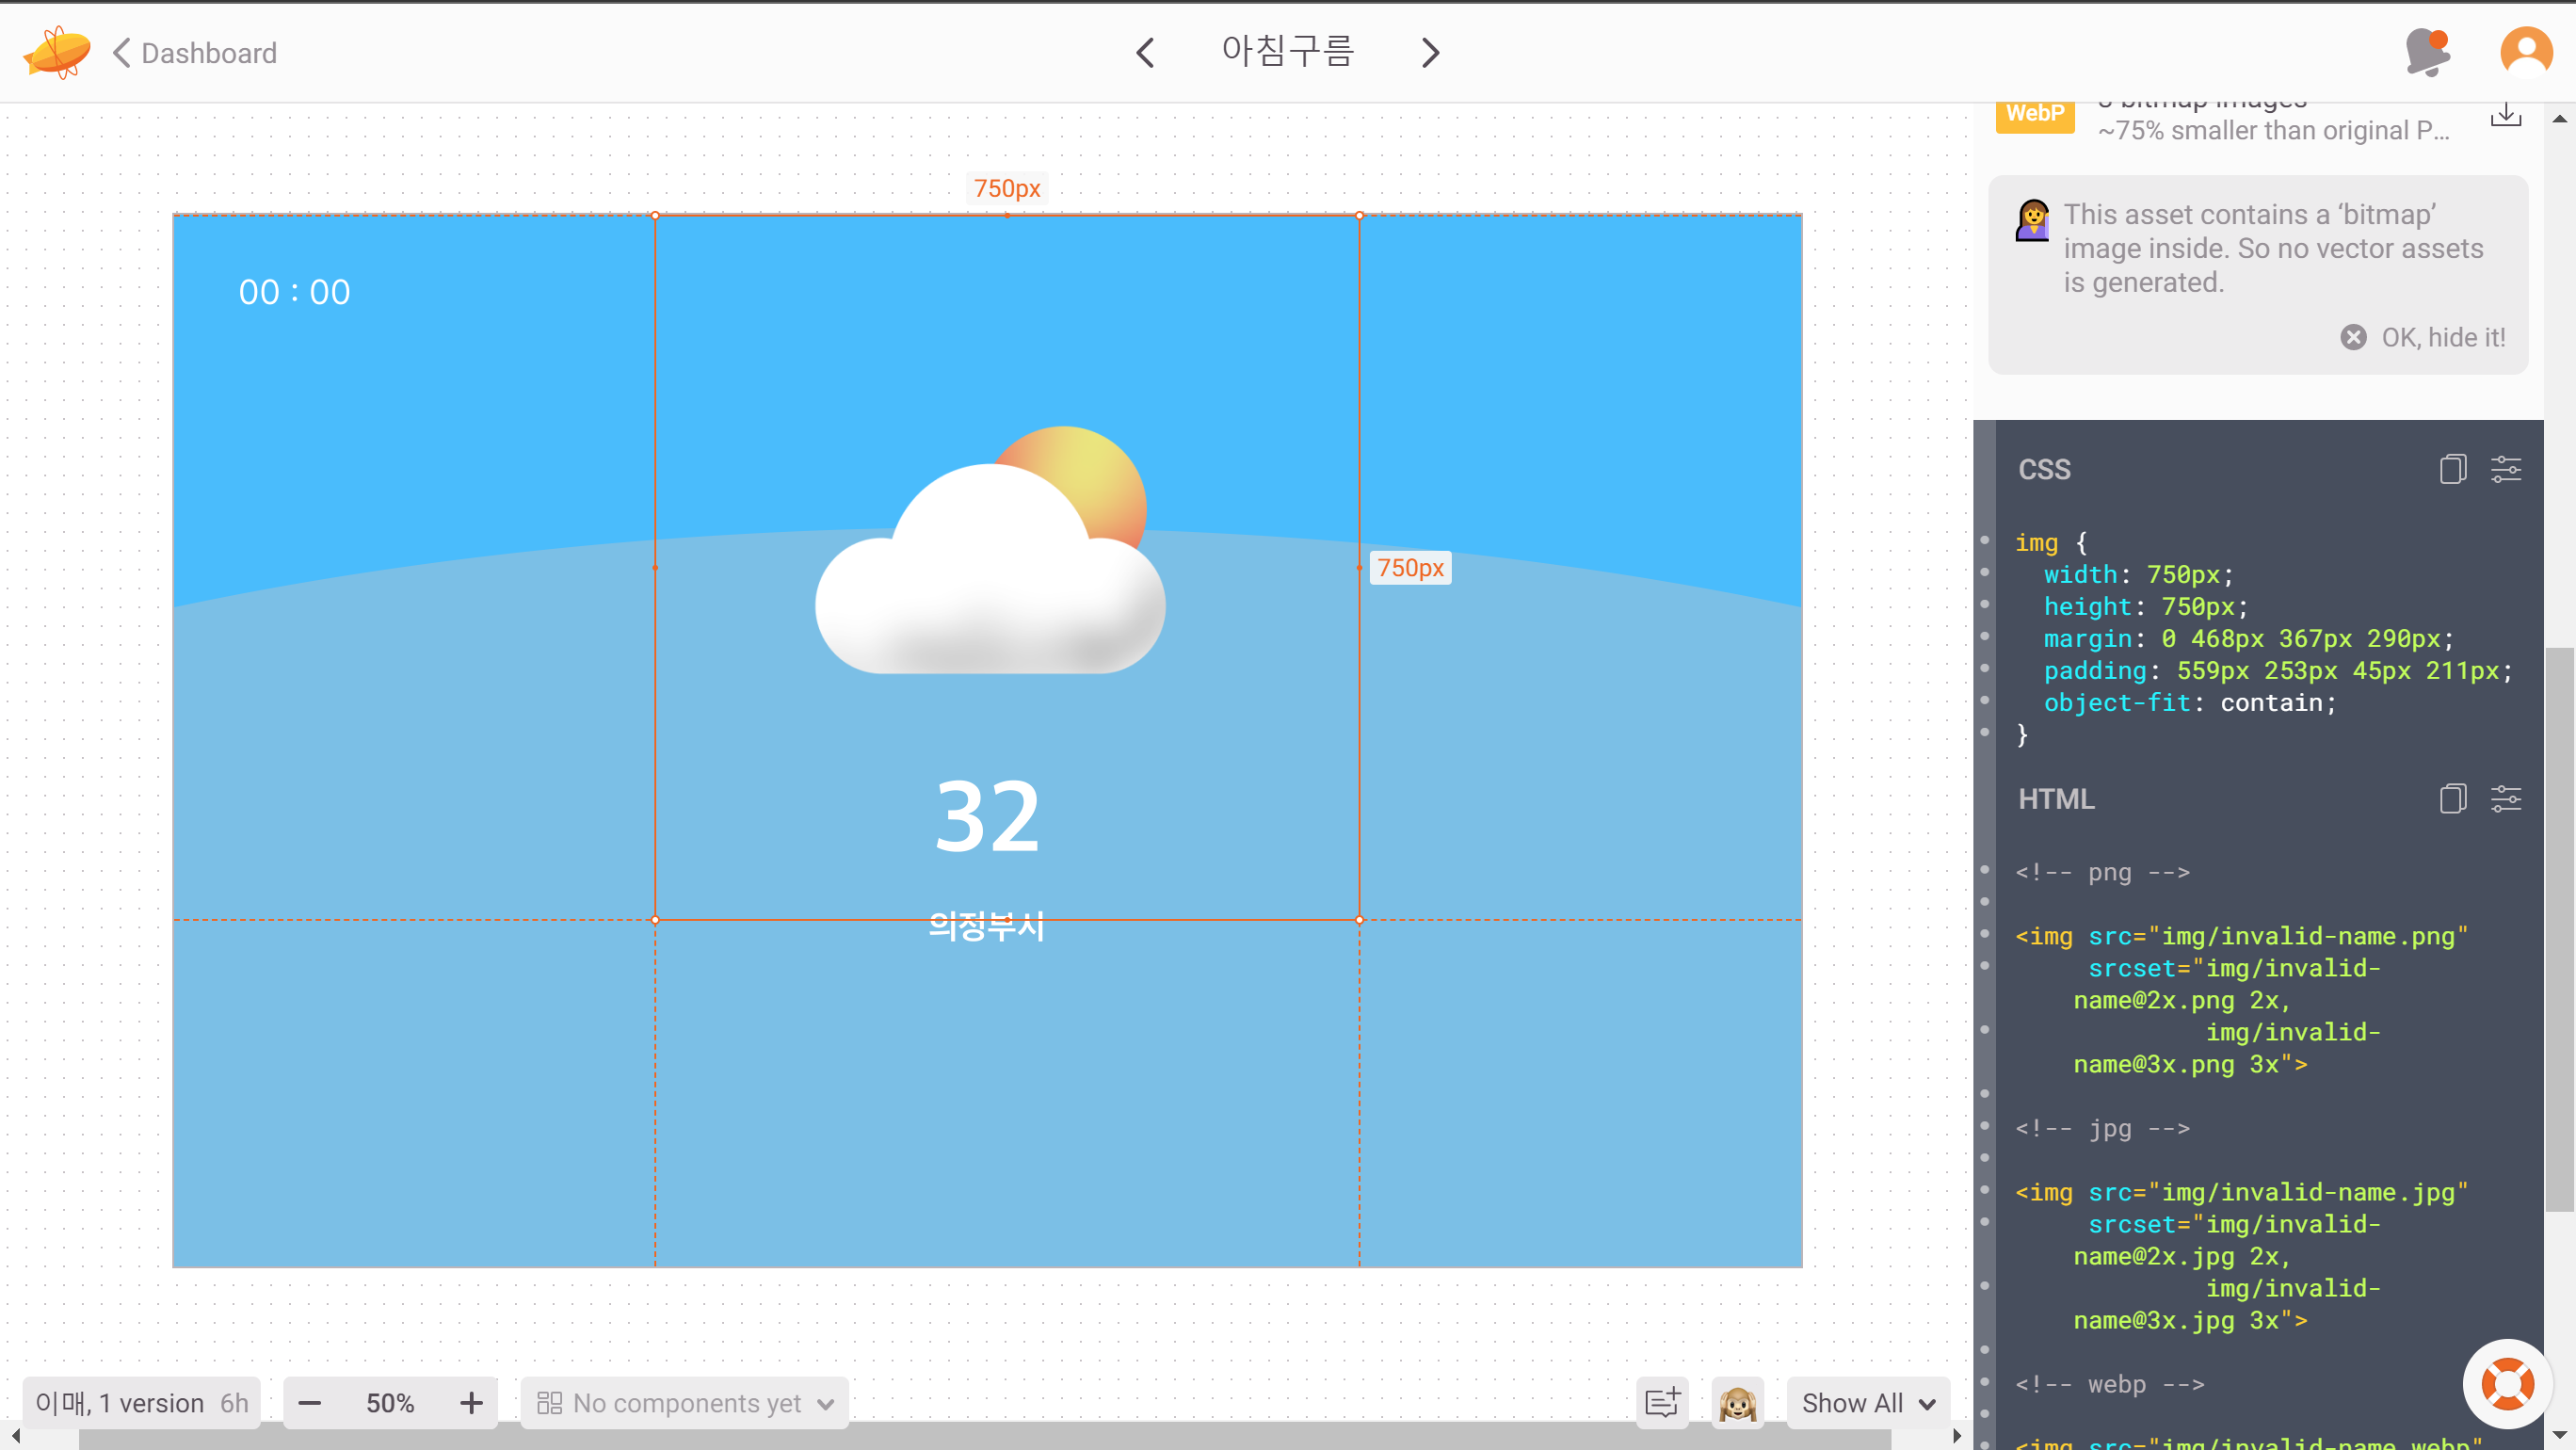Open version info 1 version 6h
The height and width of the screenshot is (1450, 2576).
coord(142,1403)
